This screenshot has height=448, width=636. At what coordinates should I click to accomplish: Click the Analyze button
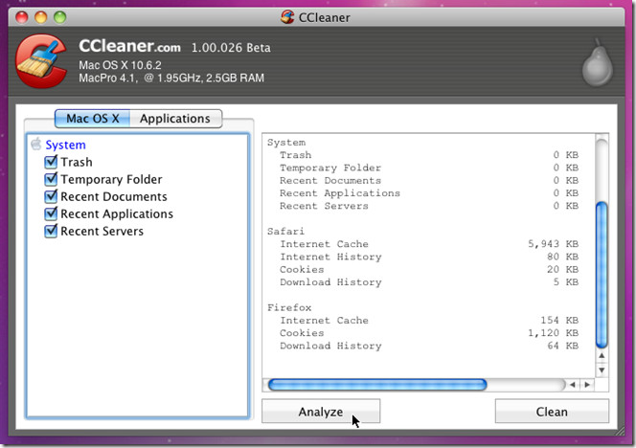[x=321, y=411]
